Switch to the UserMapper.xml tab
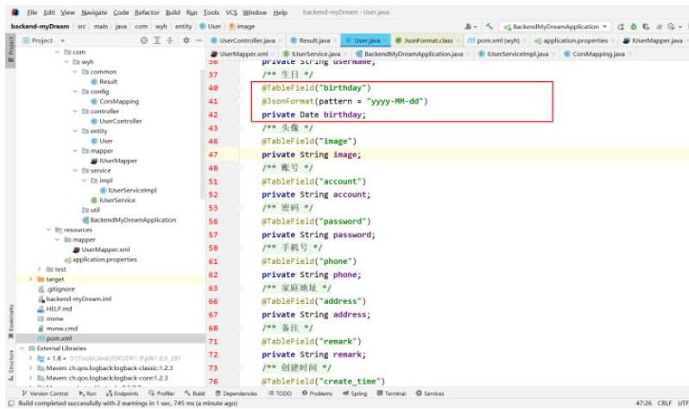689x409 pixels. tap(243, 54)
